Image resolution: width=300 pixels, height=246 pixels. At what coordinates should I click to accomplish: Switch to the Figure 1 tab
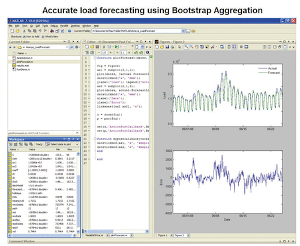(x=163, y=235)
